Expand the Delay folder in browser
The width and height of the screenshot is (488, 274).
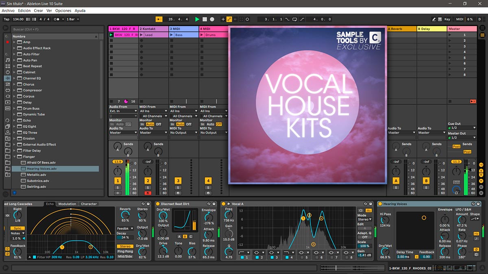point(15,102)
